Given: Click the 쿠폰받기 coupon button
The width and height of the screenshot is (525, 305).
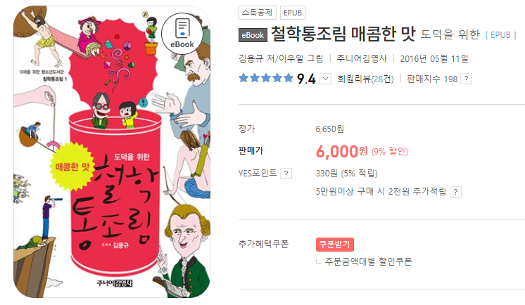Looking at the screenshot, I should (x=335, y=245).
